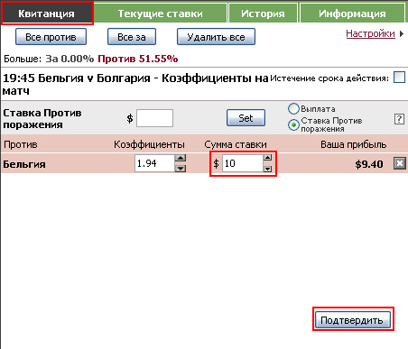
Task: Select the Ставка Против поражения radio option
Action: [293, 124]
